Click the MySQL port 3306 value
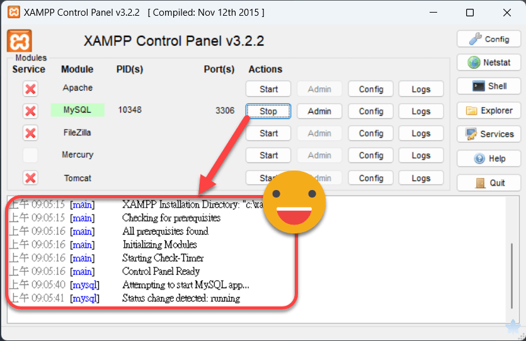Viewport: 526px width, 341px height. 225,111
